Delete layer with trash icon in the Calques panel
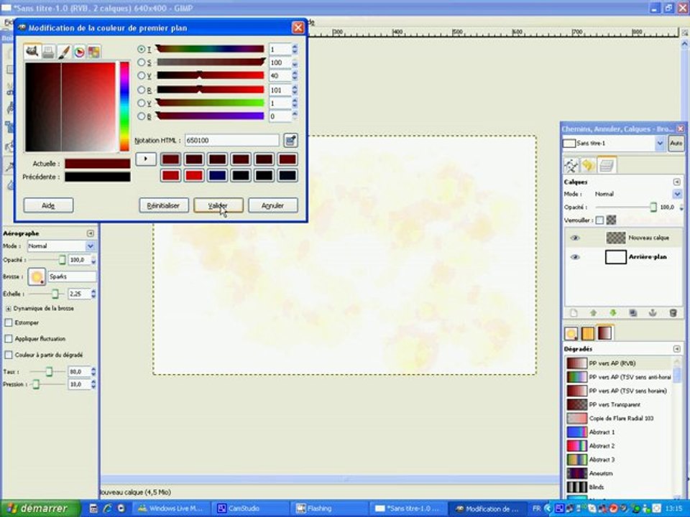690x517 pixels. [x=673, y=313]
